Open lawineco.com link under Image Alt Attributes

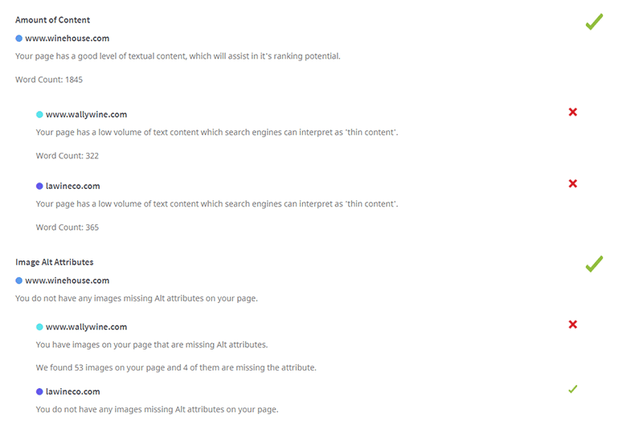coord(72,392)
